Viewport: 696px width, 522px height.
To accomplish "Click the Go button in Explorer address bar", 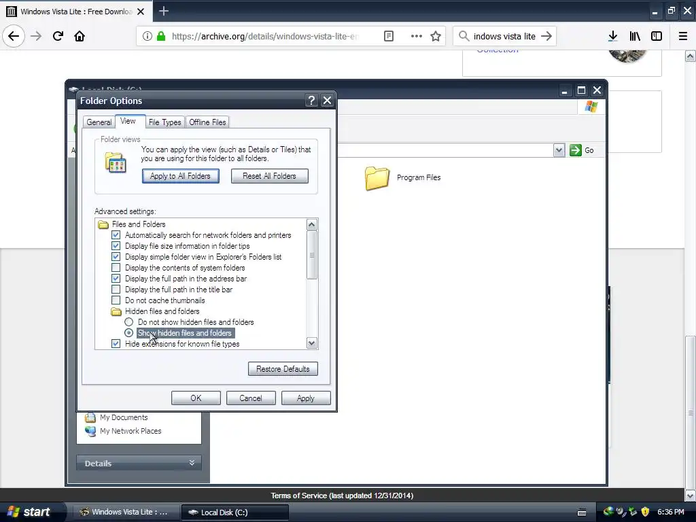I will pyautogui.click(x=582, y=150).
